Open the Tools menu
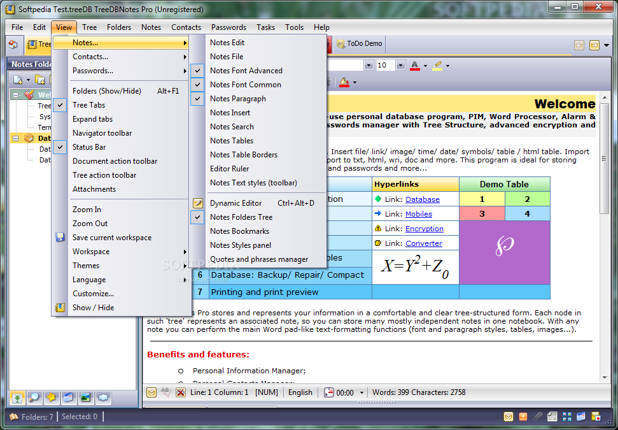Screen dimensions: 618x430 (x=295, y=27)
